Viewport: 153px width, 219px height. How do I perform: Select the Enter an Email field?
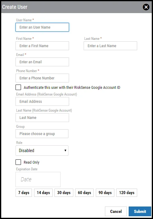tap(42, 62)
